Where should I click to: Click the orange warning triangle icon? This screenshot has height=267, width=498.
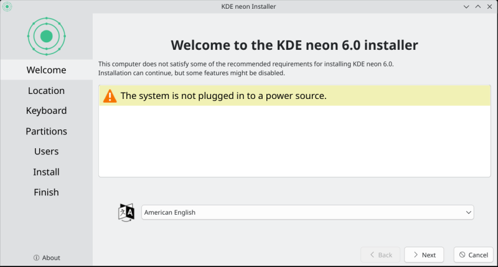click(x=110, y=96)
